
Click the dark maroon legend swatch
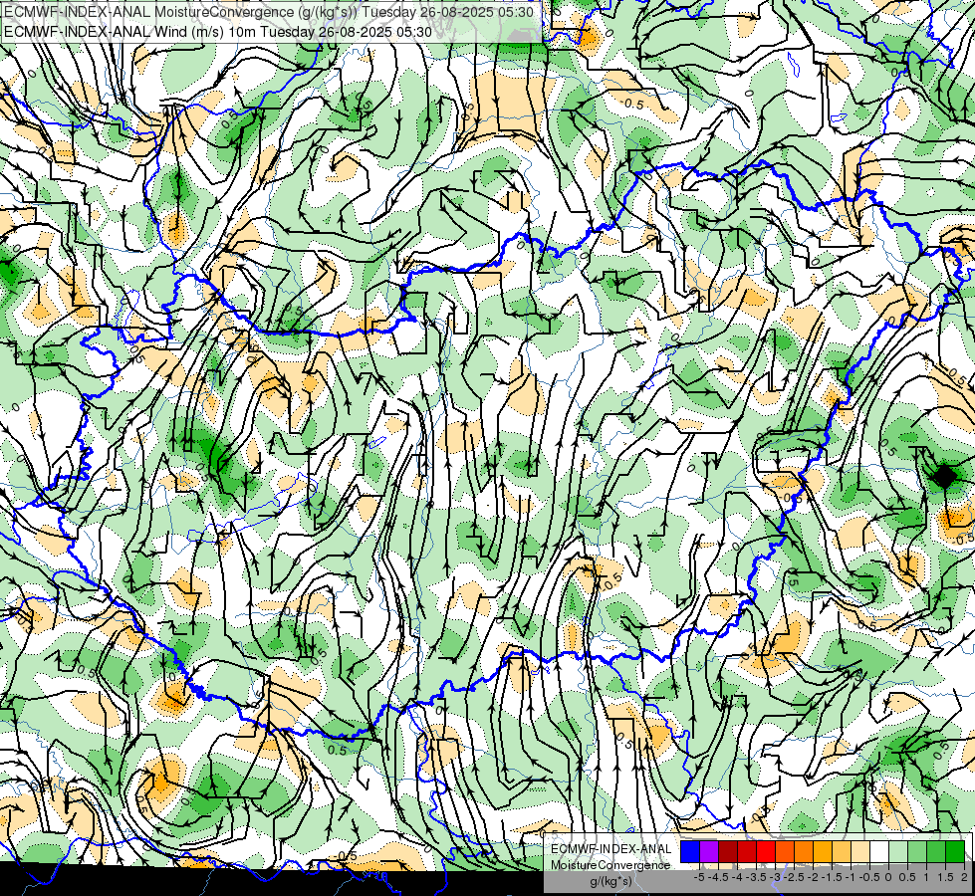tap(728, 851)
